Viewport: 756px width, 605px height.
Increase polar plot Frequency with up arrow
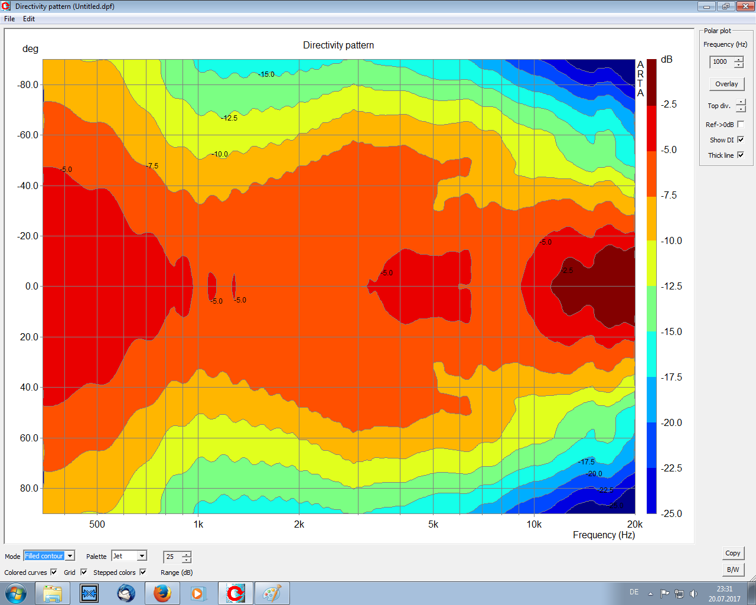point(738,59)
